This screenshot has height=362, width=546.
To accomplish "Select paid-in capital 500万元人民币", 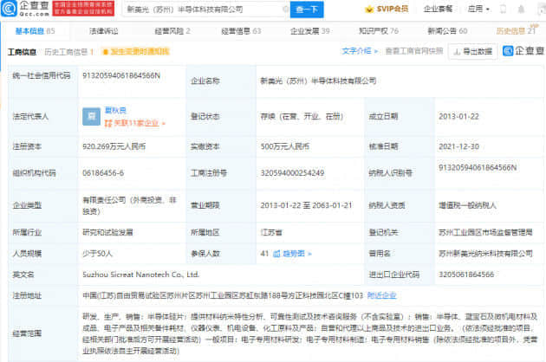I will [x=285, y=146].
